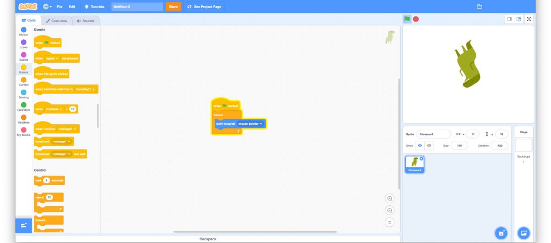Select the Dinosaur4 sprite thumbnail

[415, 165]
